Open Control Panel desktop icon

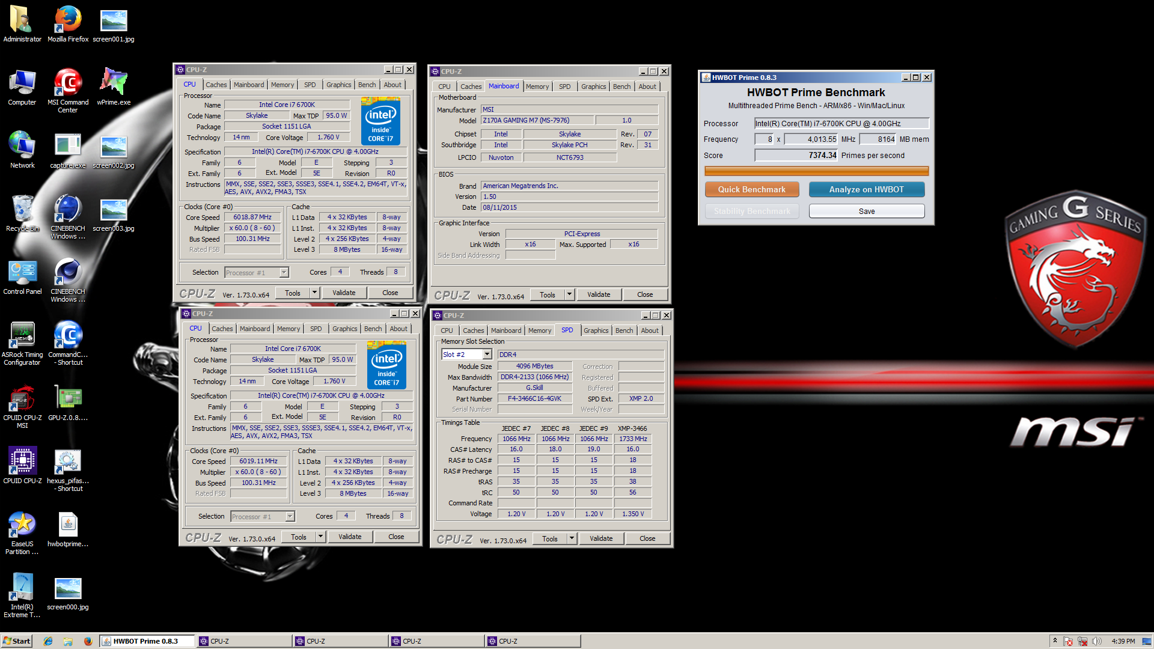[22, 276]
